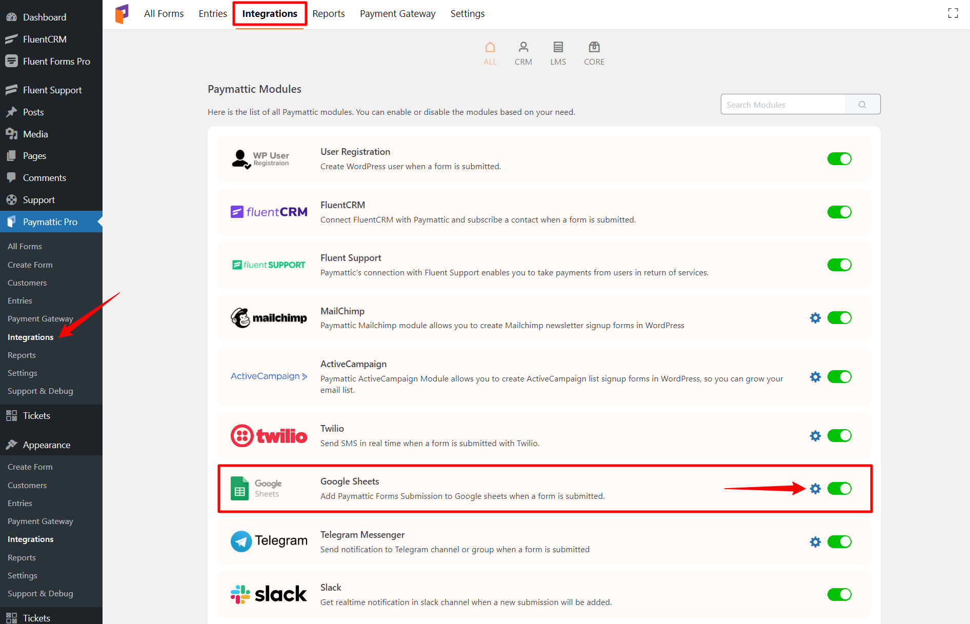Disable the MailChimp module switch
Screen dimensions: 970x624
(839, 318)
